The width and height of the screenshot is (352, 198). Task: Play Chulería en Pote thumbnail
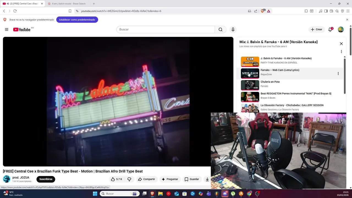(250, 85)
